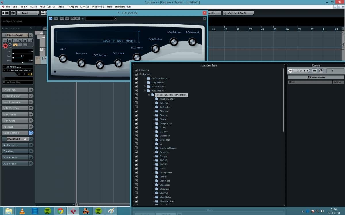Uncheck the AmpSimulator checkbox
The height and width of the screenshot is (215, 345).
click(x=136, y=99)
